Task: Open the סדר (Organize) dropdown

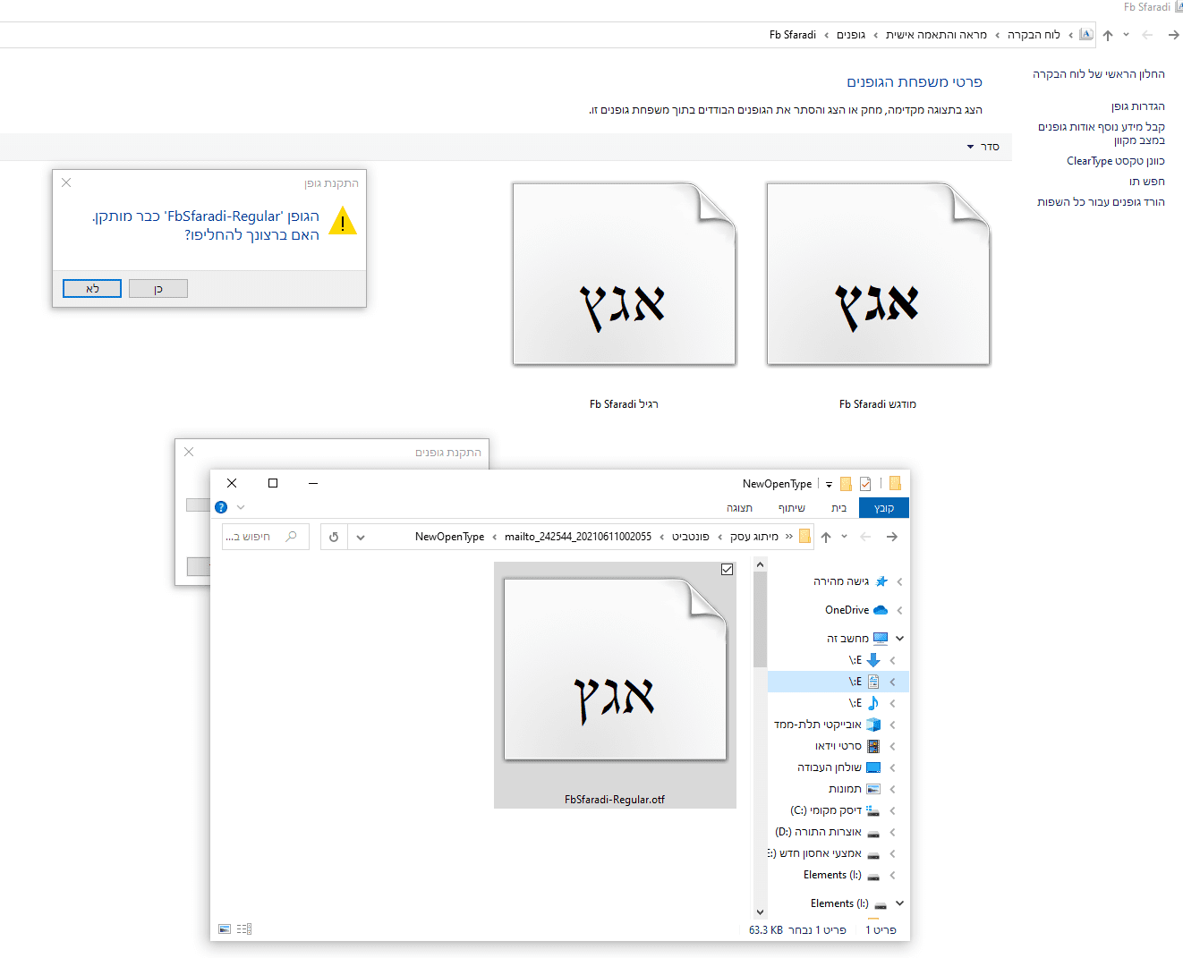Action: tap(983, 147)
